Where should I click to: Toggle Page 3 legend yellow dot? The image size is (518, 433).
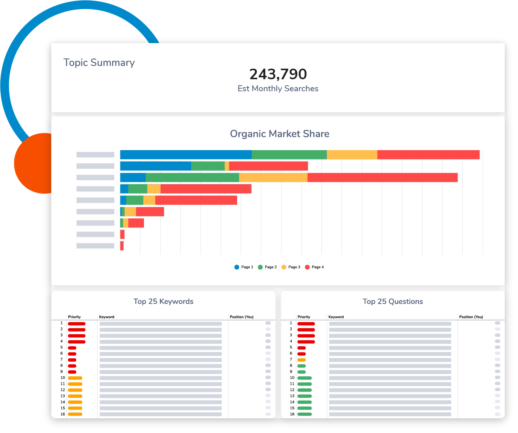pyautogui.click(x=284, y=267)
